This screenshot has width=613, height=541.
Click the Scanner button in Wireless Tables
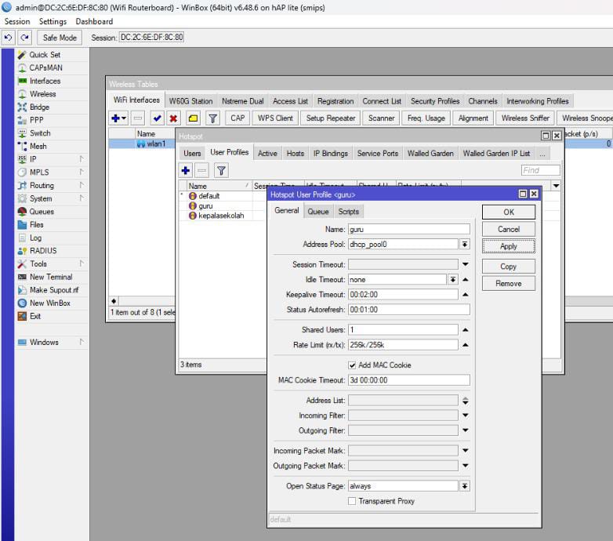381,118
